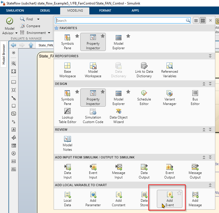Add a Message Output
The image size is (219, 213).
point(195,171)
